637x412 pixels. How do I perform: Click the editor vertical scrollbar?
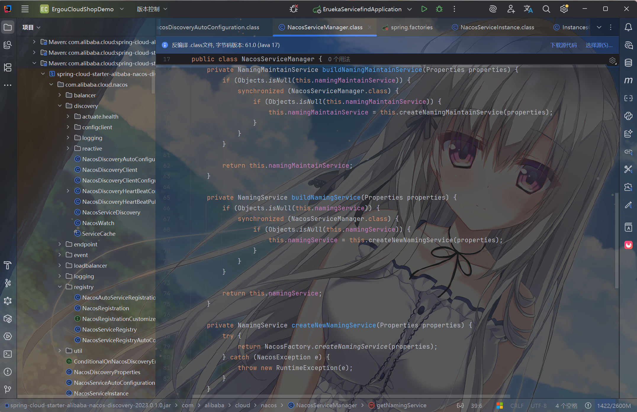[x=617, y=241]
